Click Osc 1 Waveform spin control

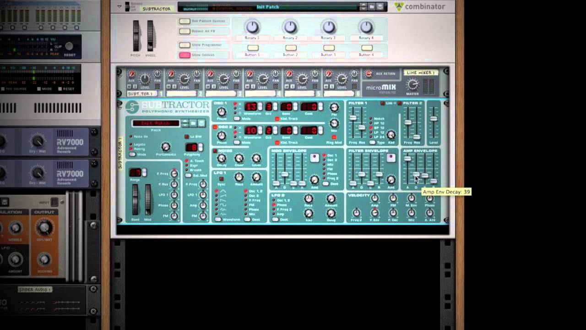pyautogui.click(x=260, y=107)
